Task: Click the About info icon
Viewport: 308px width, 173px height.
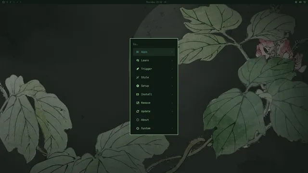Action: (x=138, y=120)
